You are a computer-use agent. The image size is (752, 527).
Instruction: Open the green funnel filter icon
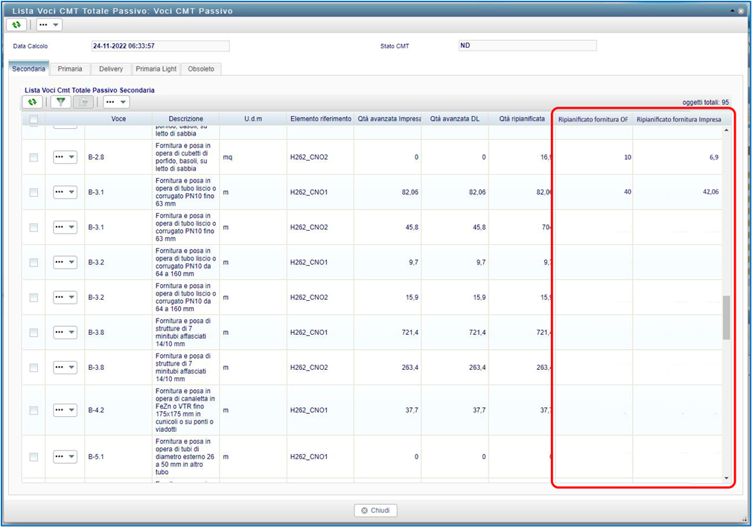(61, 102)
